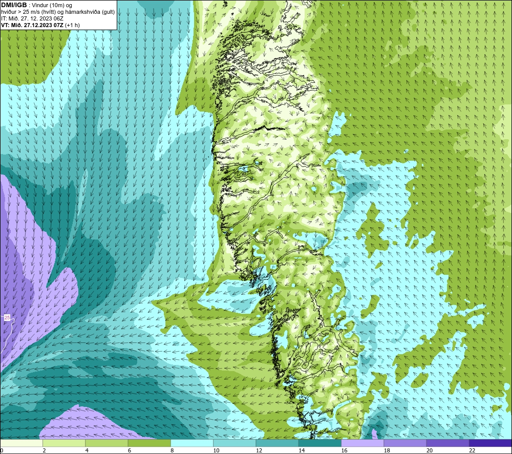Click the "10" label on the color scale

point(217,450)
